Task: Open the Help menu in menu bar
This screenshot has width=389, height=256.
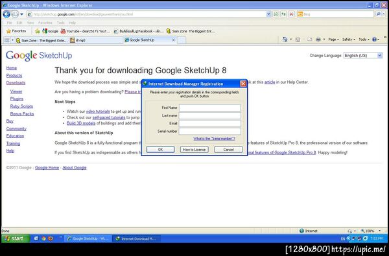Action: coord(72,23)
